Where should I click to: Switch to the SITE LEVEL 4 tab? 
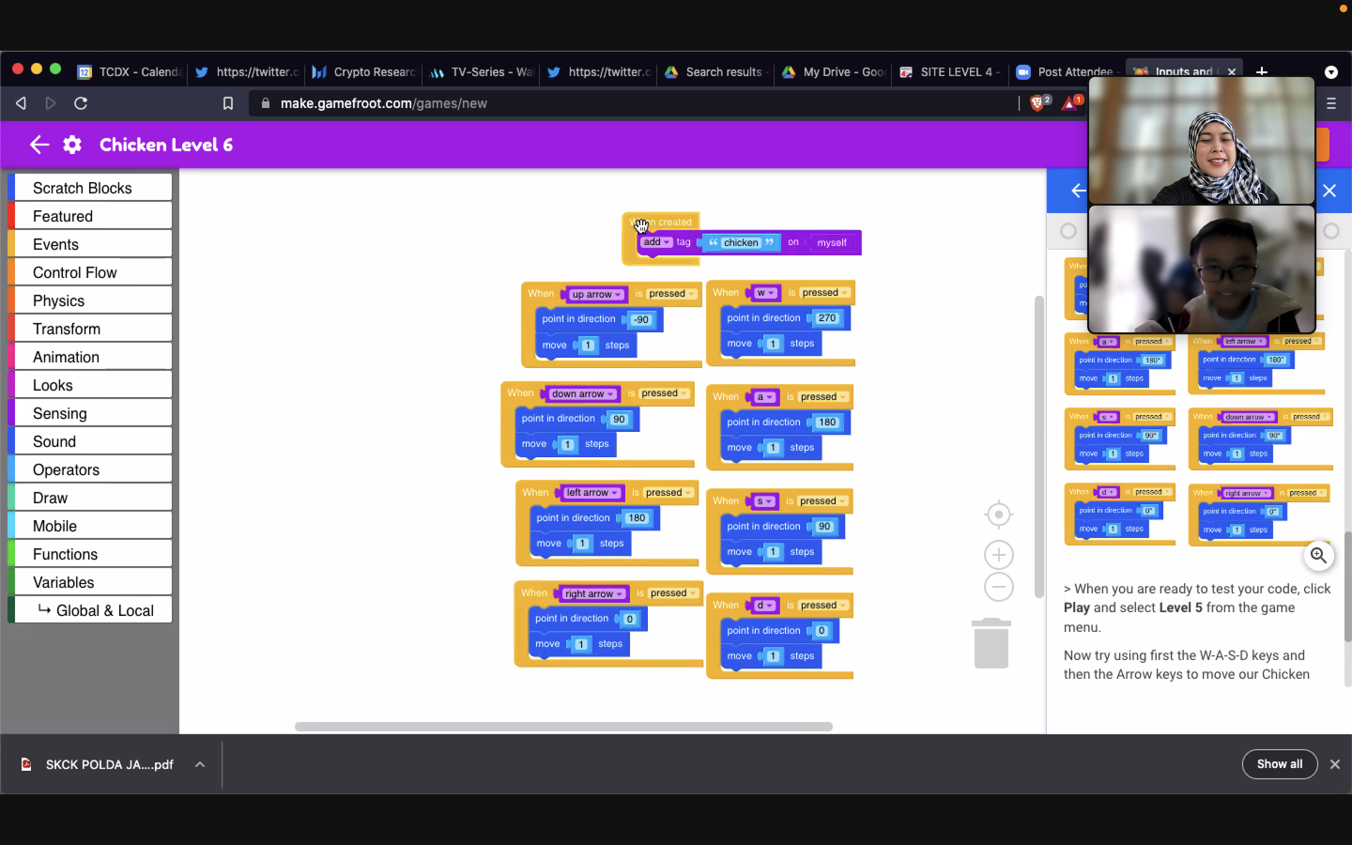tap(950, 72)
